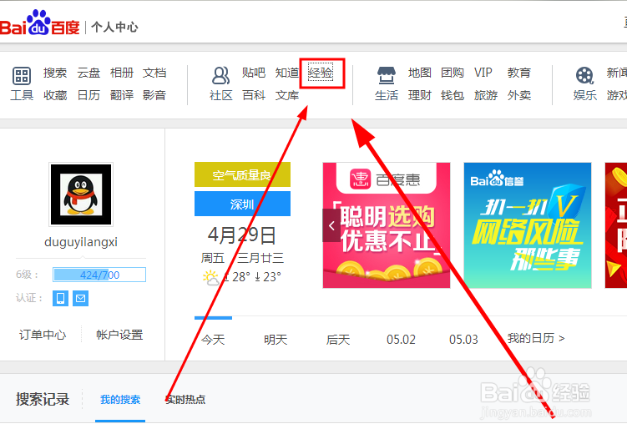Open 我的日历 > link
The image size is (627, 434).
(536, 338)
